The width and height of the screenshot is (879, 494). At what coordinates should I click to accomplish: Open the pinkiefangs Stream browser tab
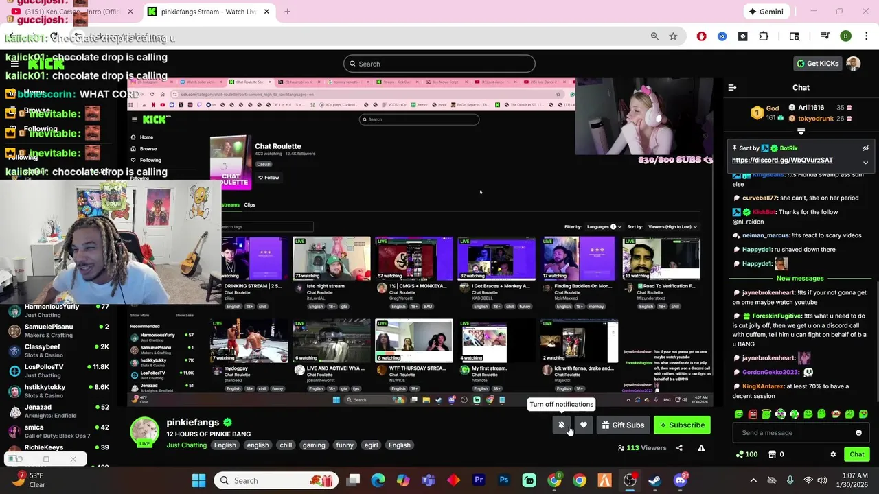point(209,12)
